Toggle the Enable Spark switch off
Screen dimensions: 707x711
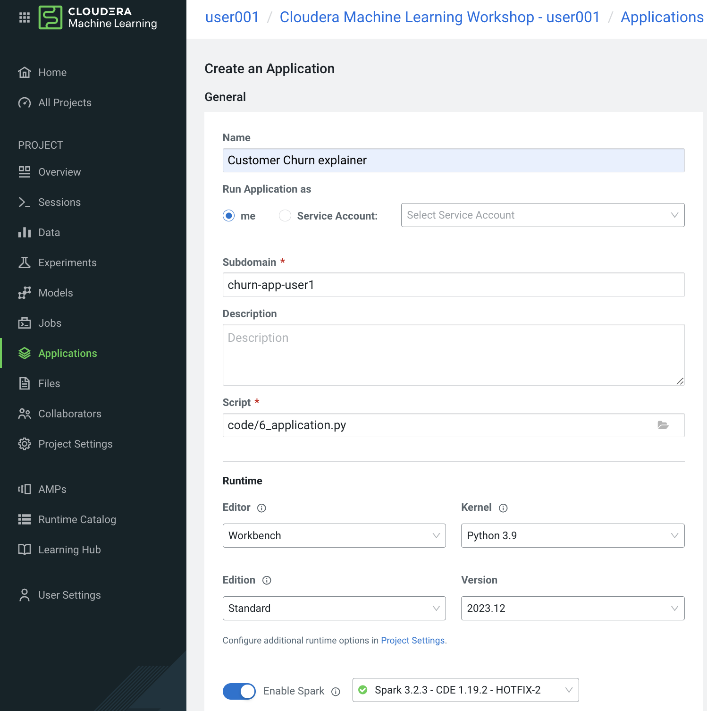point(239,691)
